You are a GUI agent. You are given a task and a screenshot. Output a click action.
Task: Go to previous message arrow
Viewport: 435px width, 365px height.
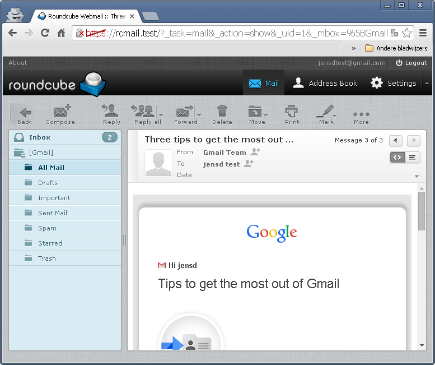coord(396,140)
